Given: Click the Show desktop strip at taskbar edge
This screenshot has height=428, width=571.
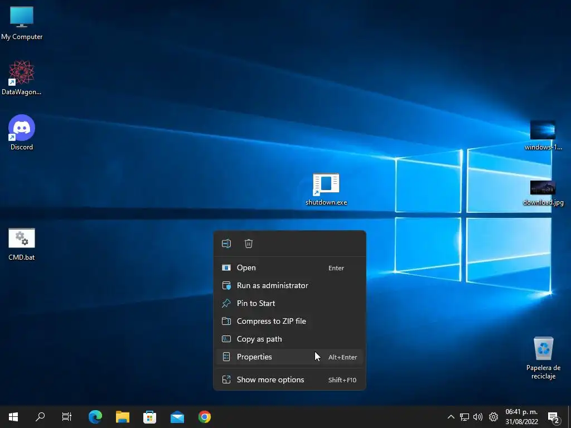Looking at the screenshot, I should pos(569,417).
